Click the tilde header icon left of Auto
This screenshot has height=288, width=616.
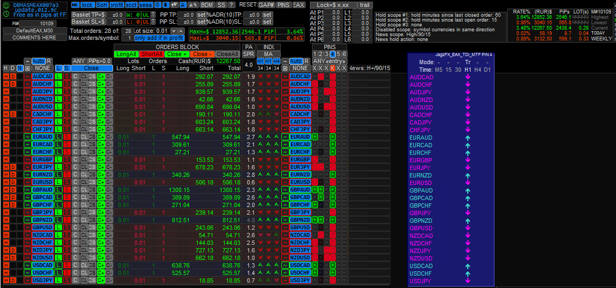pos(27,61)
